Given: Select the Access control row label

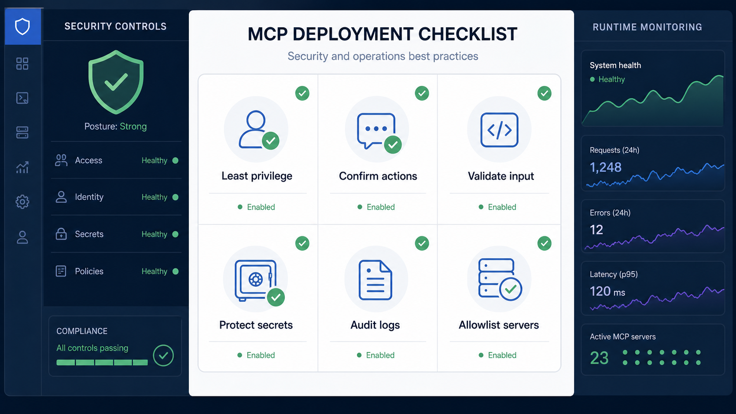Looking at the screenshot, I should 88,161.
